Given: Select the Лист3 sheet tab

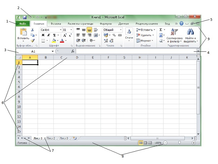Looking at the screenshot, I should pos(64,138).
